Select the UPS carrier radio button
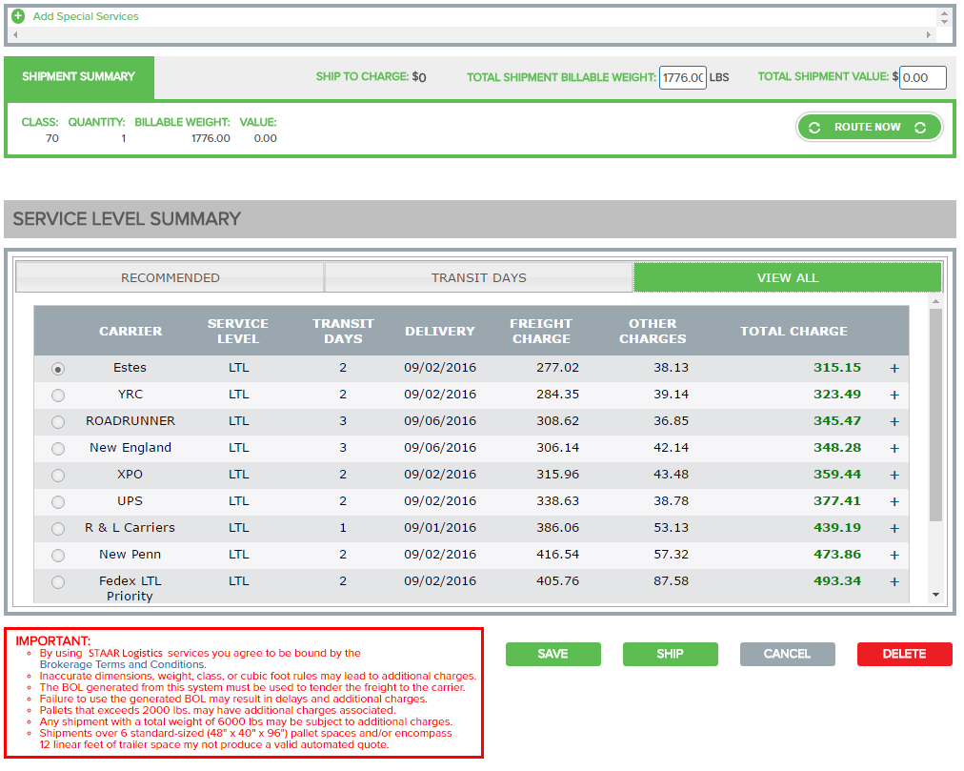Viewport: 964px width, 771px height. tap(58, 501)
